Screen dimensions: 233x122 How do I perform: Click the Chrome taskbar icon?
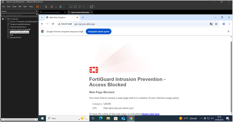pyautogui.click(x=131, y=118)
